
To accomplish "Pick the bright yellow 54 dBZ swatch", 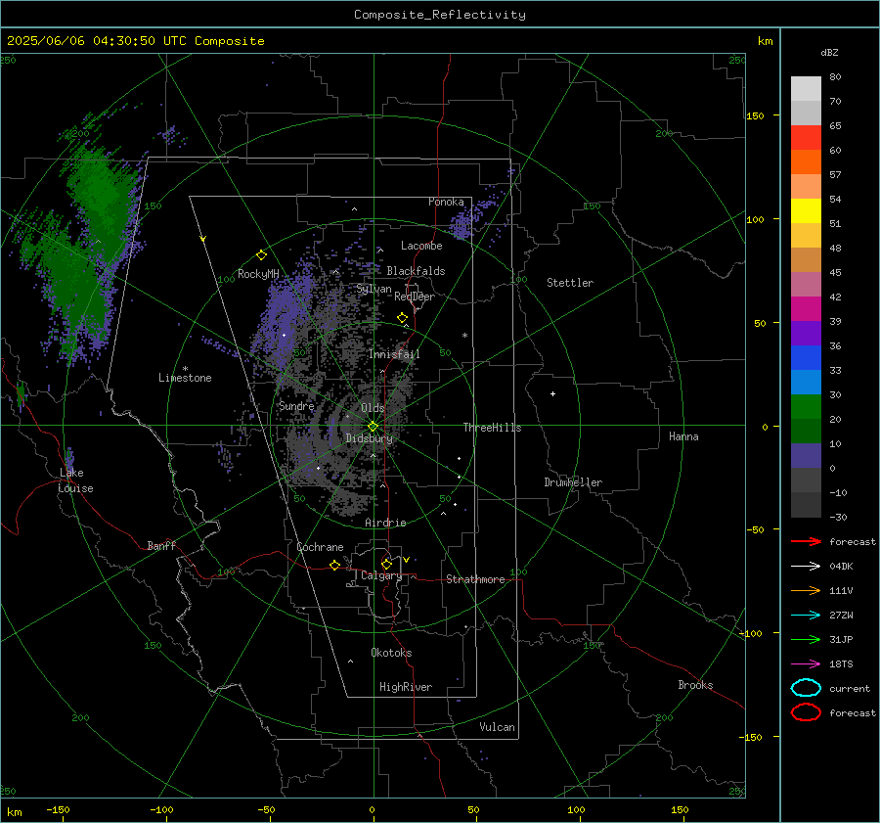I will tap(806, 210).
